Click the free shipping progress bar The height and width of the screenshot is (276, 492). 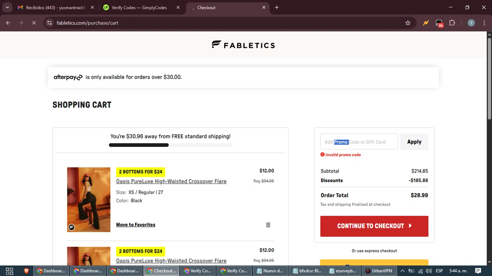pyautogui.click(x=171, y=145)
